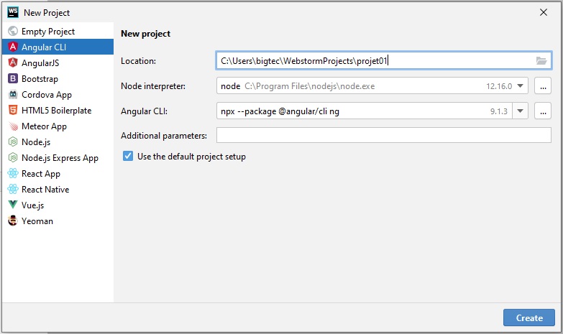Select the Meteor App project type label
The height and width of the screenshot is (334, 563).
pos(44,126)
